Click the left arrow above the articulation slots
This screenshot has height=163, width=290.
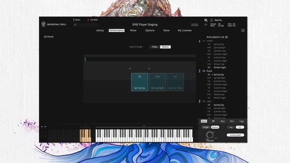coord(130,68)
